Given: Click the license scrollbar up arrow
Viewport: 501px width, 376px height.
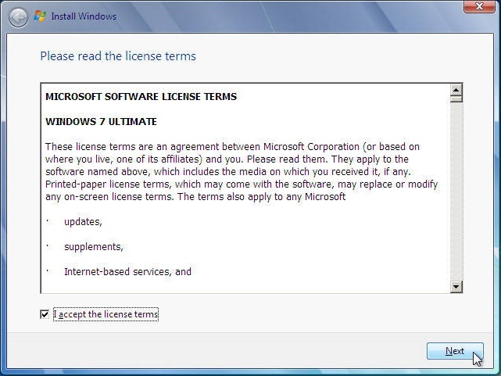Looking at the screenshot, I should tap(456, 89).
